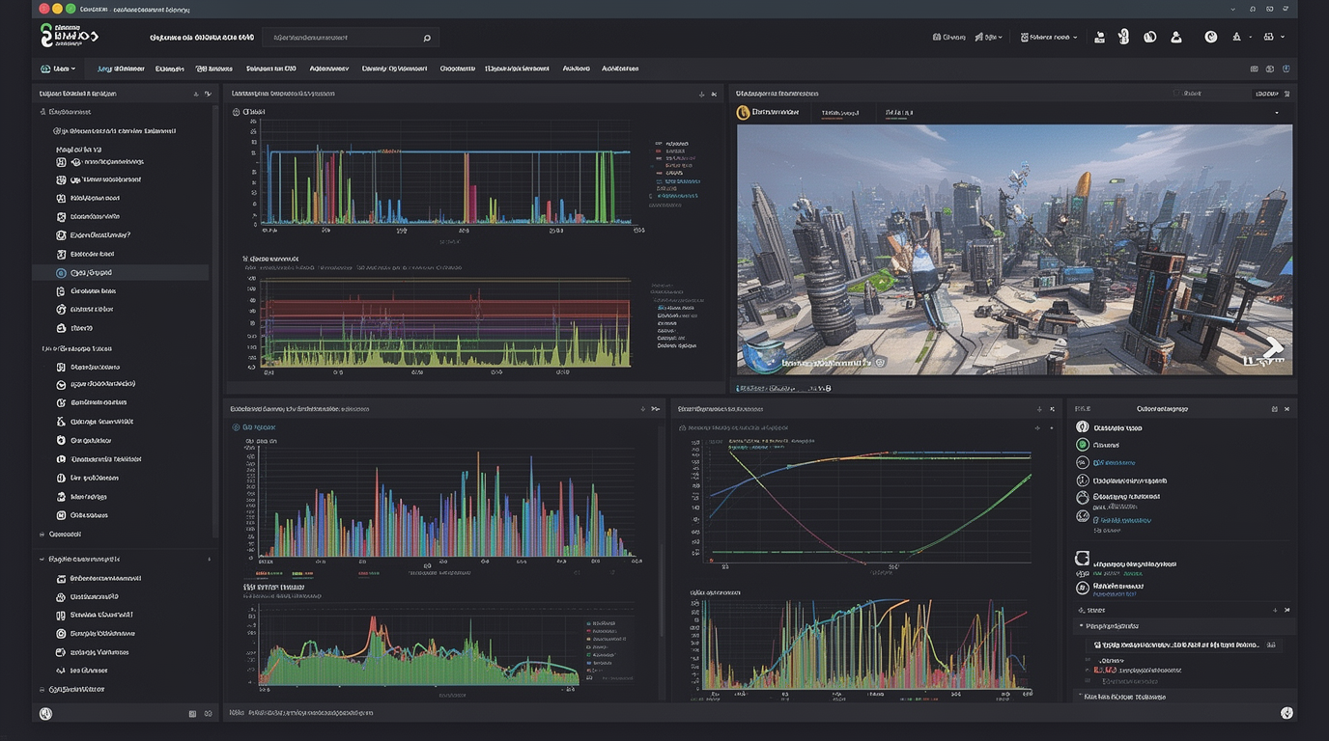The height and width of the screenshot is (741, 1329).
Task: Click the blue icon at the right end of the tab bar
Action: click(x=1286, y=69)
